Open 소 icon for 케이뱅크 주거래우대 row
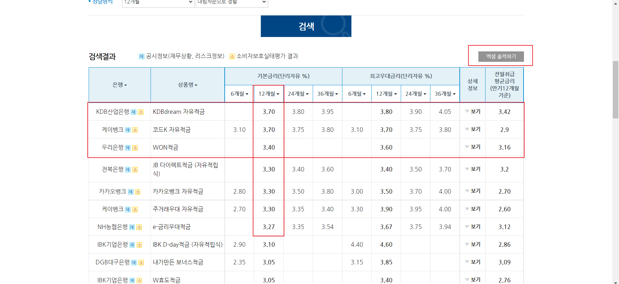 pos(135,209)
